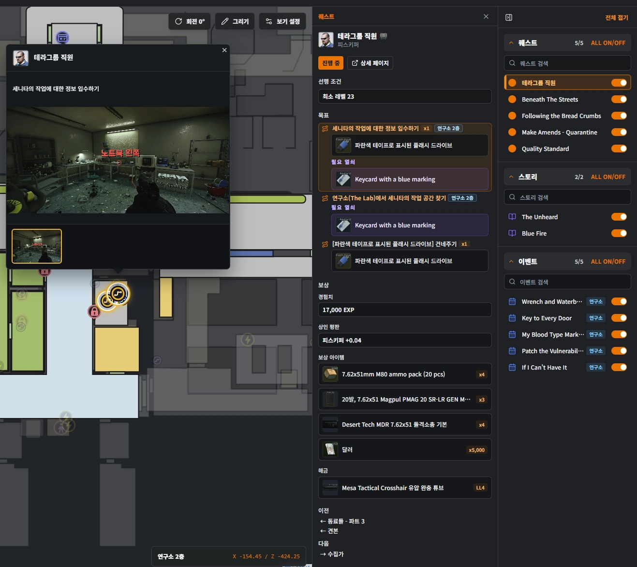This screenshot has width=637, height=567.
Task: Click the 퀘스트 검색 search field
Action: [567, 63]
